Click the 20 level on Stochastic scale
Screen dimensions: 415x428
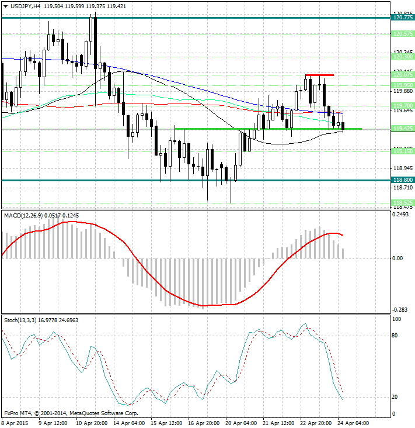click(x=396, y=397)
